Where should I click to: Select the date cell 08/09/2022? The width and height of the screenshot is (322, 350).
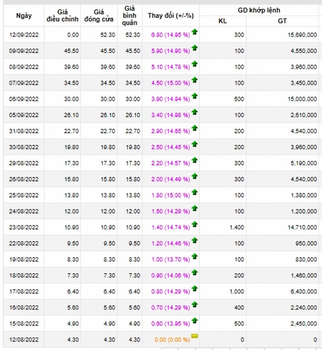(x=24, y=67)
